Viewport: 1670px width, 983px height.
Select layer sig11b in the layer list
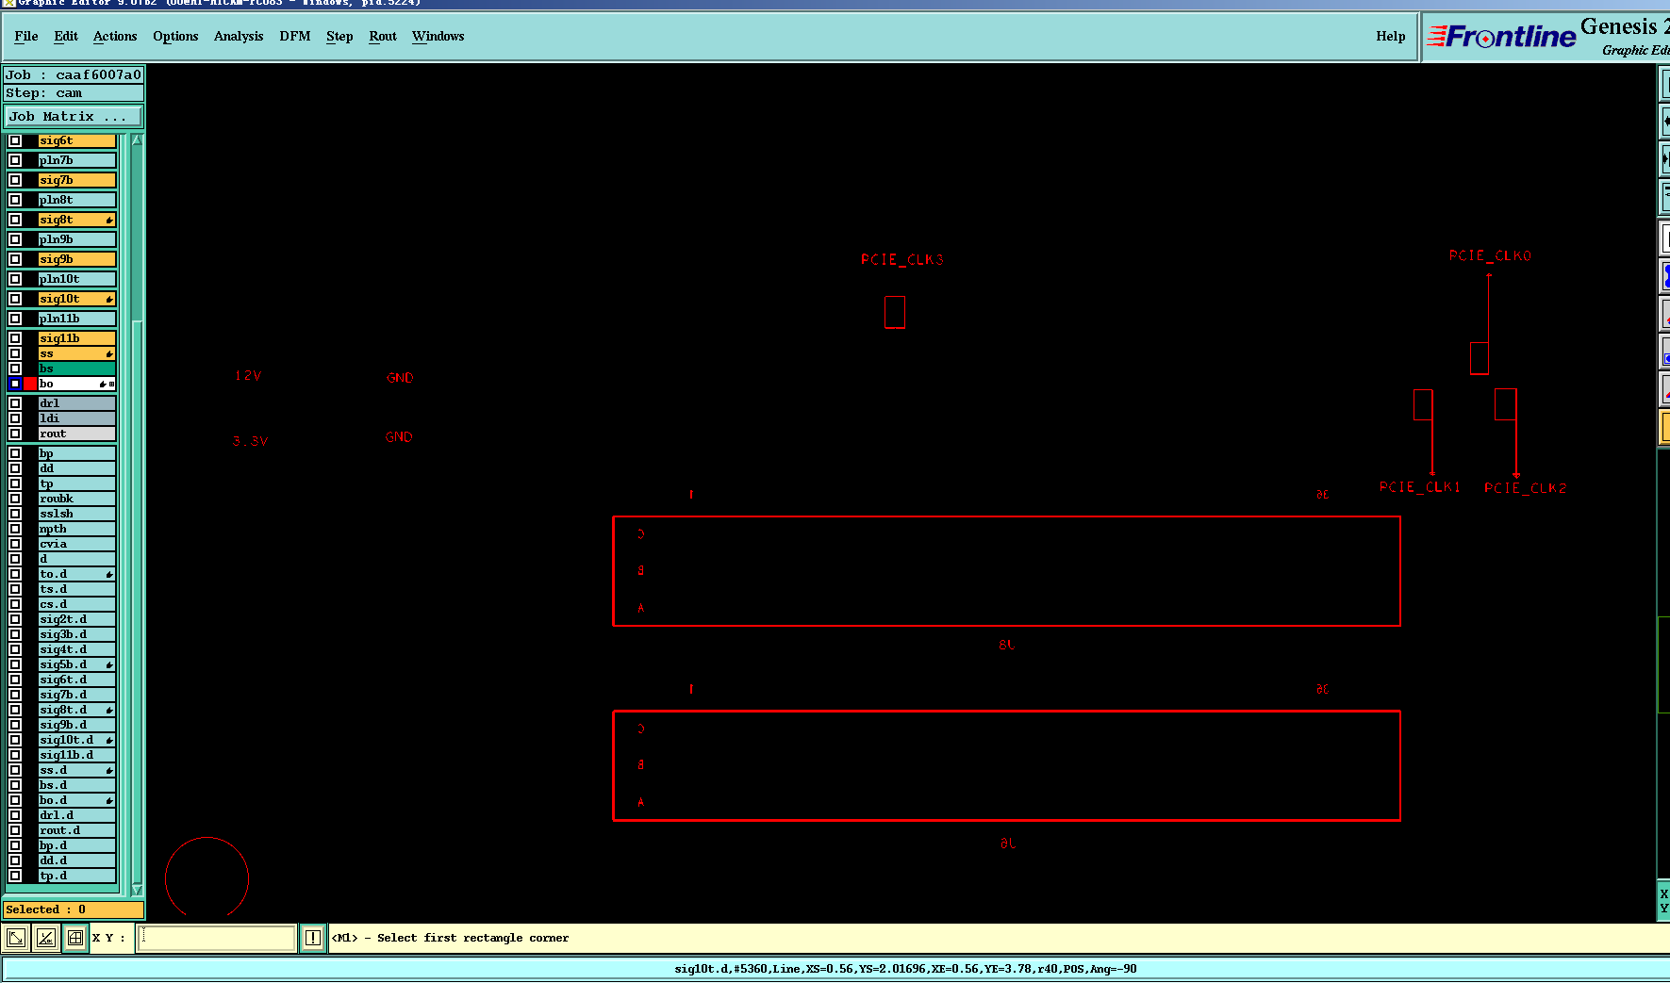click(76, 339)
